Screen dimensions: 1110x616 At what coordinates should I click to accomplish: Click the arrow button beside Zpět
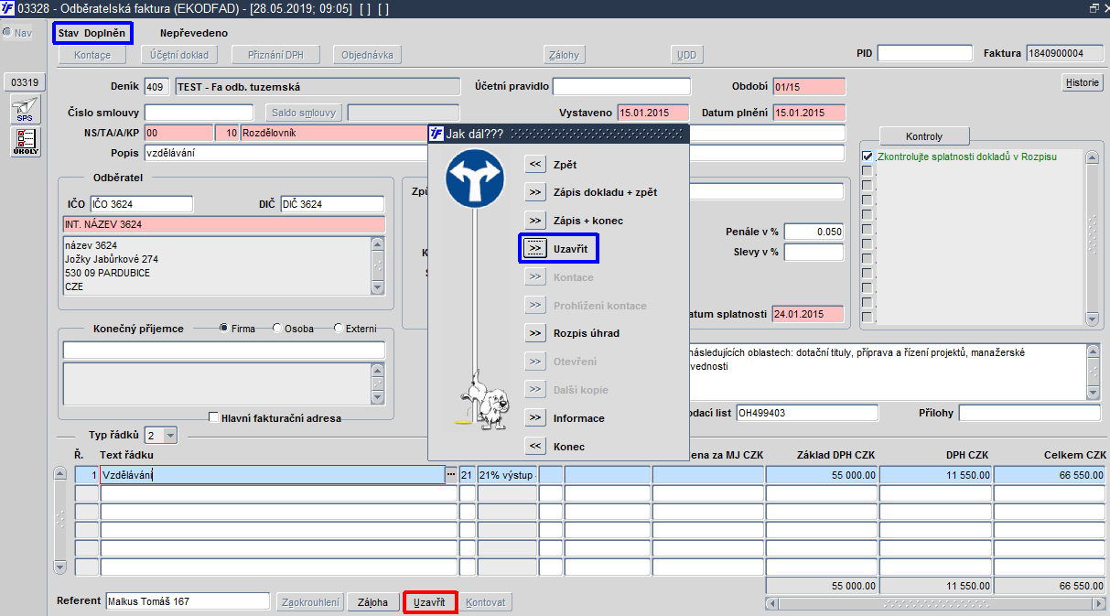535,165
